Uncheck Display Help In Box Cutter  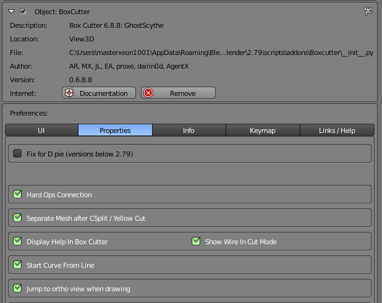tap(17, 242)
